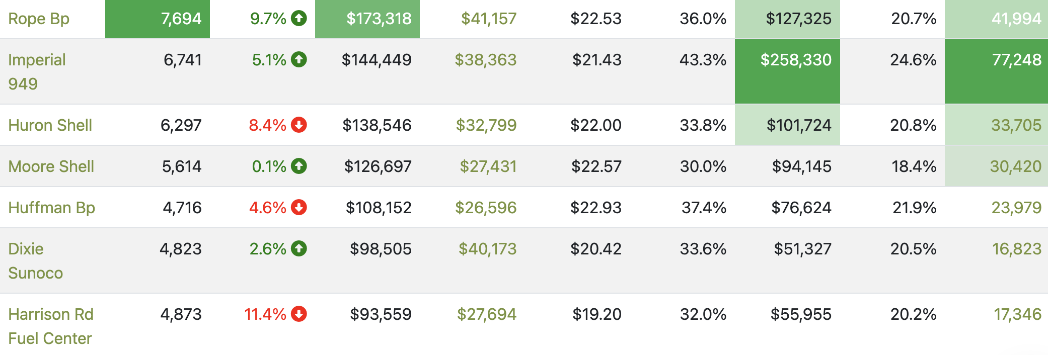Click the 23,979 value for Huffman Bp

(x=1016, y=207)
